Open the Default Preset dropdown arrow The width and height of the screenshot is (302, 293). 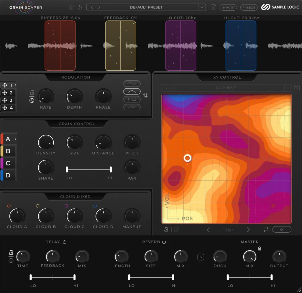pos(202,7)
